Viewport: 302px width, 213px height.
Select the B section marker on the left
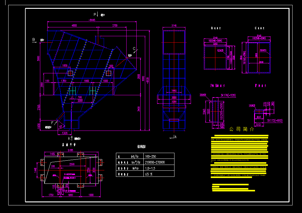(x=33, y=40)
